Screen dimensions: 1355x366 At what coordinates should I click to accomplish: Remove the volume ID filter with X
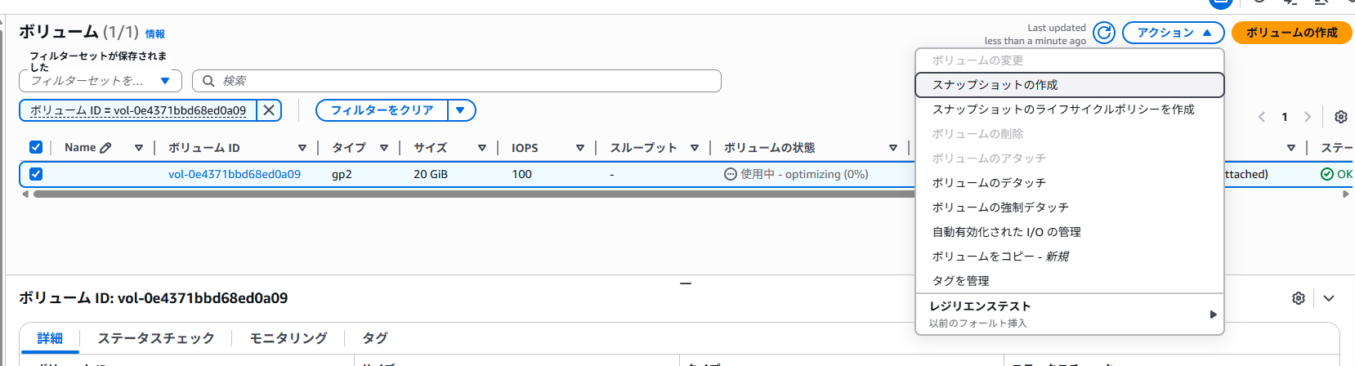point(269,110)
